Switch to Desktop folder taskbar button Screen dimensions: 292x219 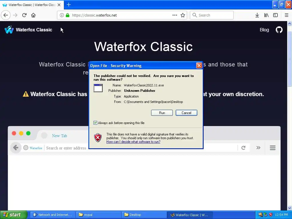click(x=144, y=215)
